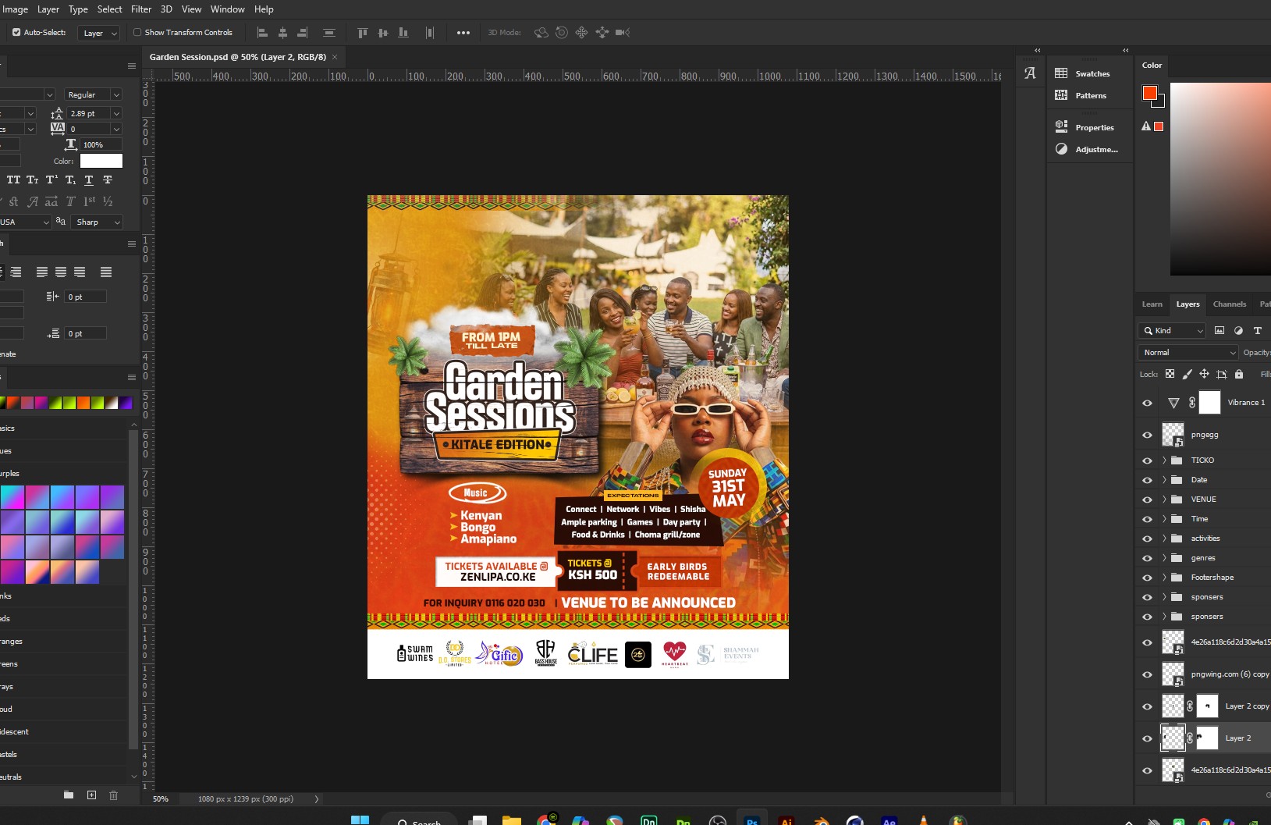
Task: Expand the genres layer group
Action: (1164, 558)
